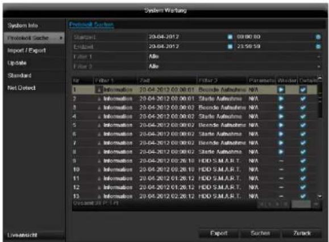Show details for log entry 11

(x=303, y=178)
